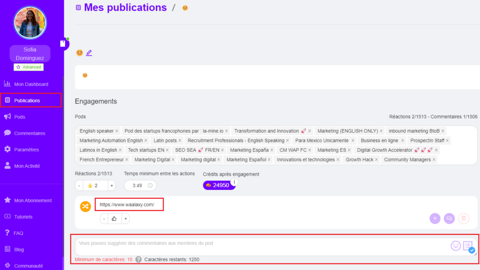Open Paramètres from the sidebar
The width and height of the screenshot is (480, 270).
(x=26, y=150)
